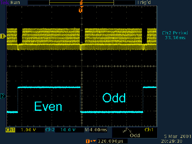Click the orange delay time icon
Image resolution: width=192 pixels, height=144 pixels.
(x=91, y=141)
